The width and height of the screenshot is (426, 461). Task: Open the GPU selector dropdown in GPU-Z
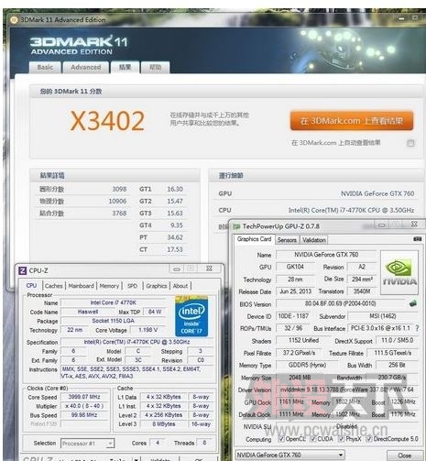[290, 456]
